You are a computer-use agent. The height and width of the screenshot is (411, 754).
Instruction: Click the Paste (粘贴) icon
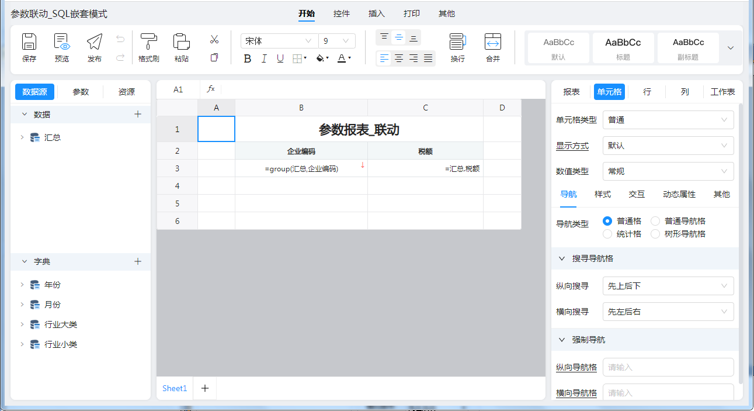pyautogui.click(x=182, y=42)
